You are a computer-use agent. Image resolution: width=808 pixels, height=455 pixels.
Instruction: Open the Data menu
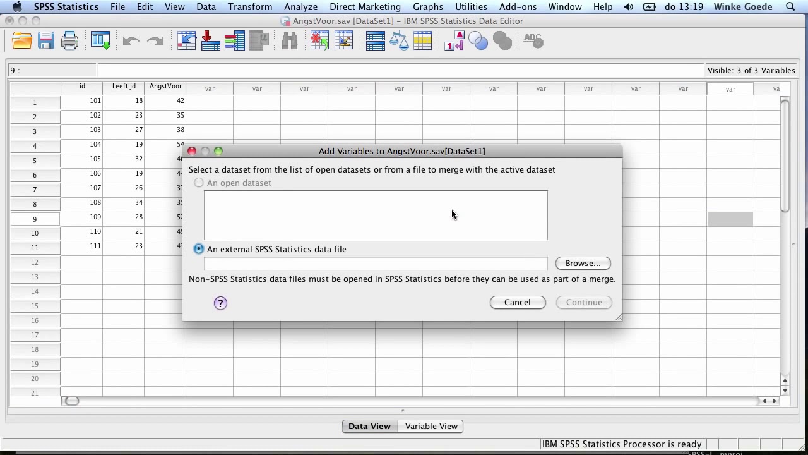206,7
